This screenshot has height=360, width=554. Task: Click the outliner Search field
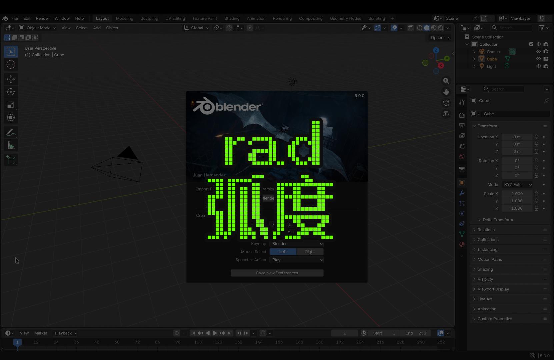(511, 28)
